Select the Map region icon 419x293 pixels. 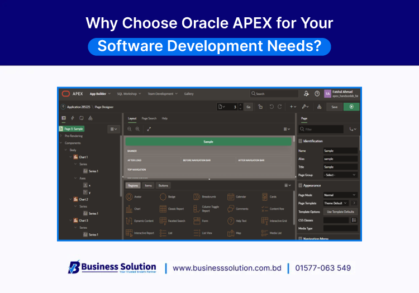231,233
